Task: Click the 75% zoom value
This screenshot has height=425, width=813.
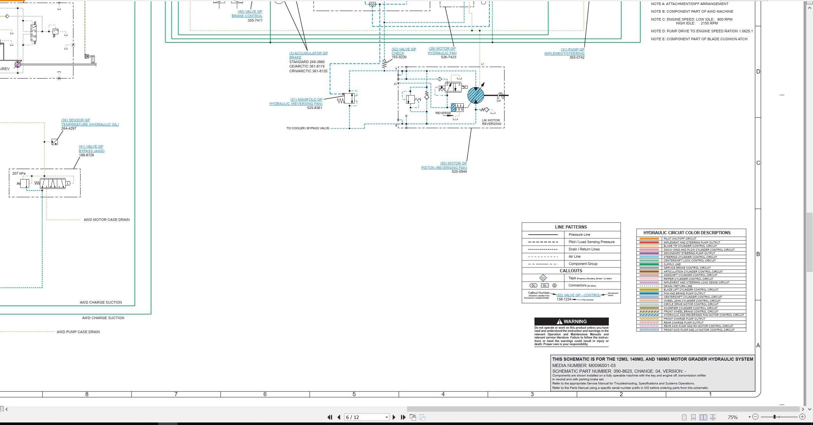Action: 732,417
